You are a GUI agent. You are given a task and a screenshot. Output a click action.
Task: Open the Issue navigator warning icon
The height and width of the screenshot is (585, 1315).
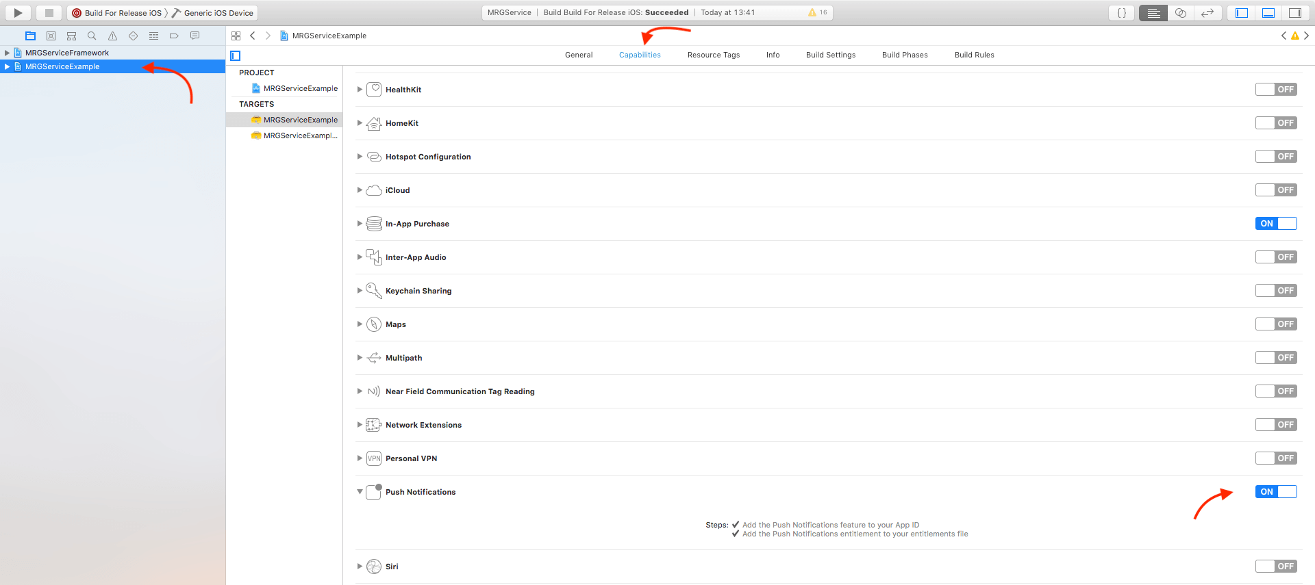pyautogui.click(x=112, y=36)
